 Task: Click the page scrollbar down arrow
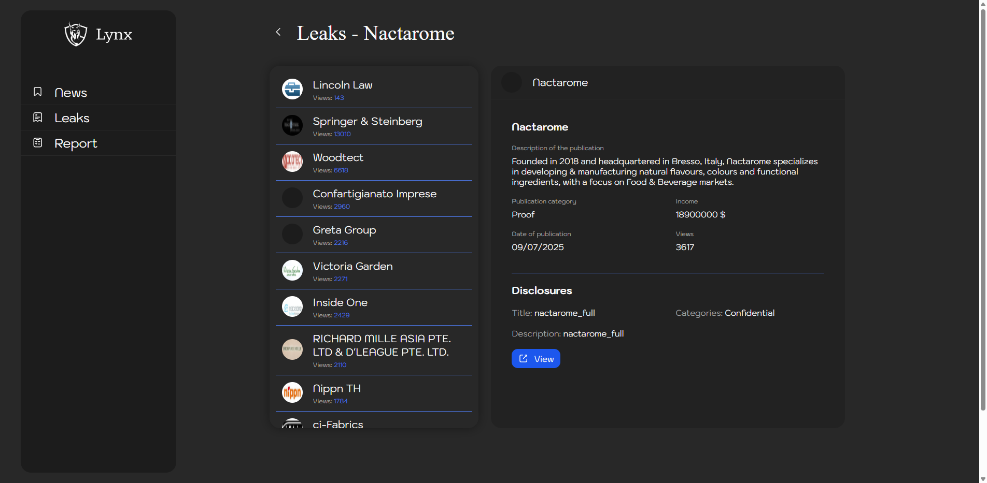982,479
